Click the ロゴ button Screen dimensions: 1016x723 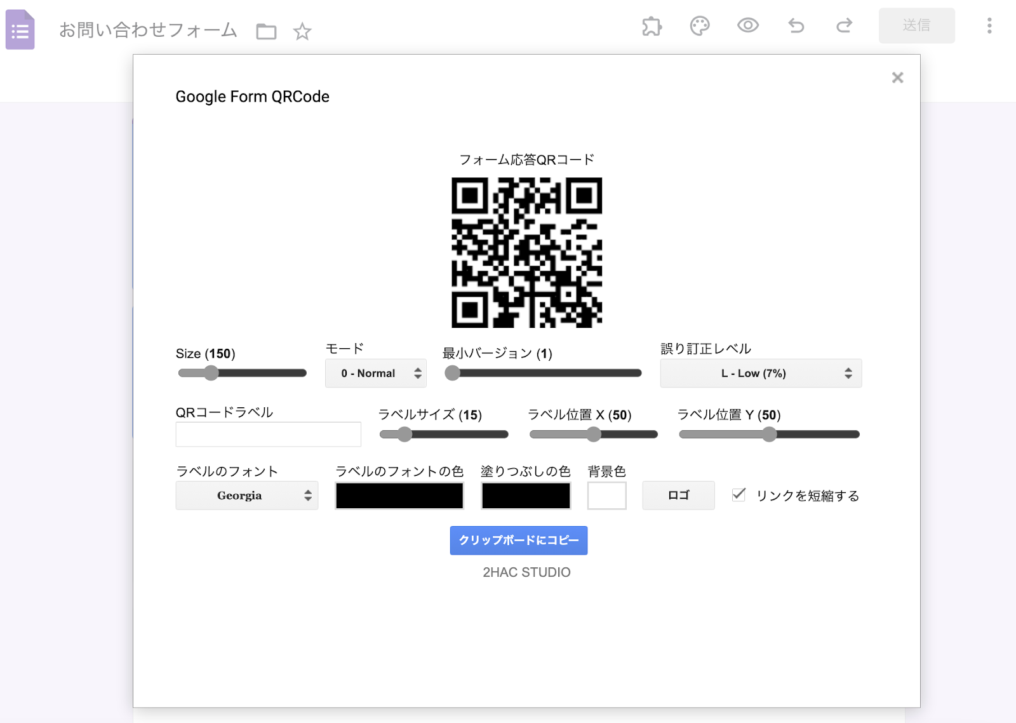click(678, 496)
